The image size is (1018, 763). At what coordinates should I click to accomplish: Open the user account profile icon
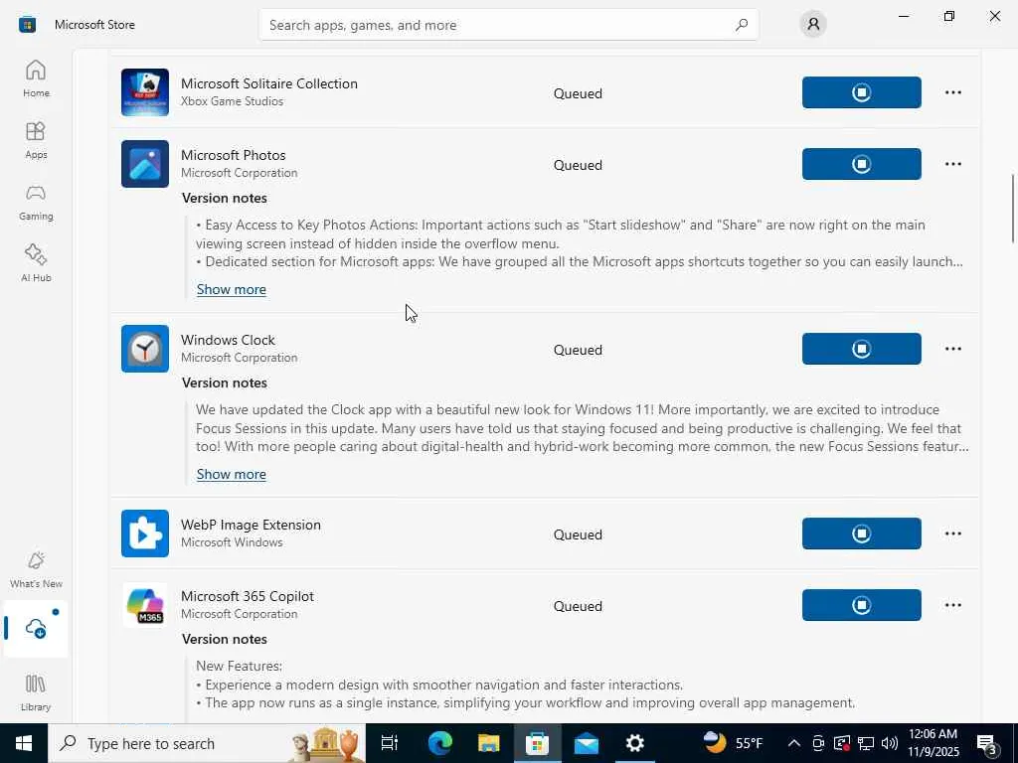813,25
